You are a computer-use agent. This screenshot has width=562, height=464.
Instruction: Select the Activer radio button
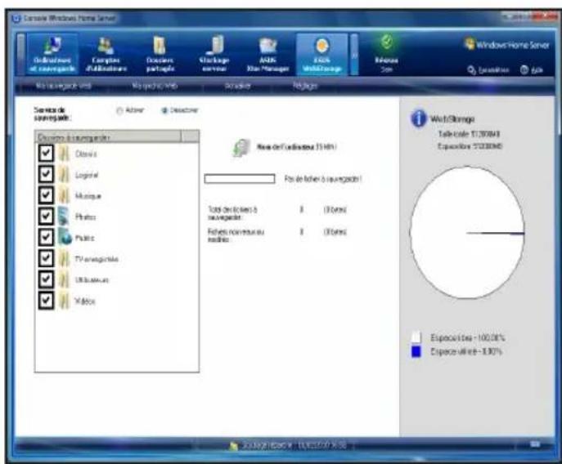(x=119, y=110)
